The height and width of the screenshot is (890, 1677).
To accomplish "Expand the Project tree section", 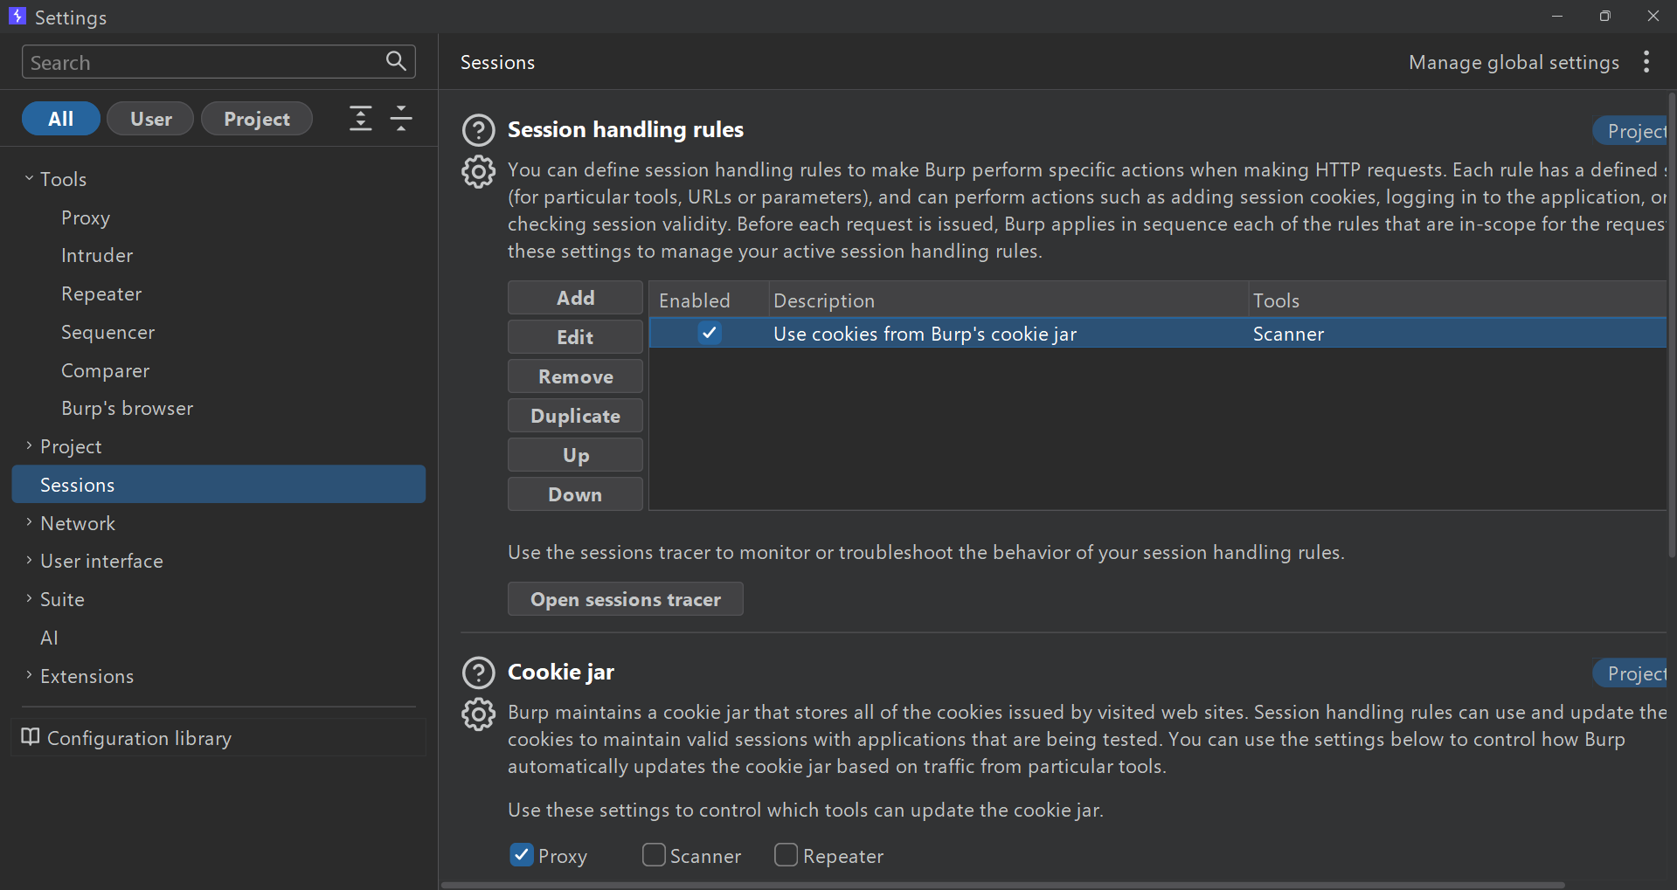I will coord(29,446).
